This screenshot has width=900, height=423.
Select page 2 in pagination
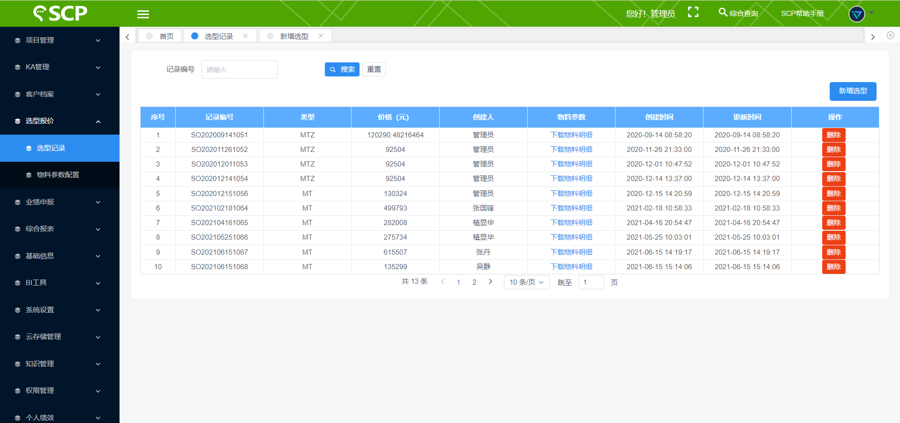(474, 282)
